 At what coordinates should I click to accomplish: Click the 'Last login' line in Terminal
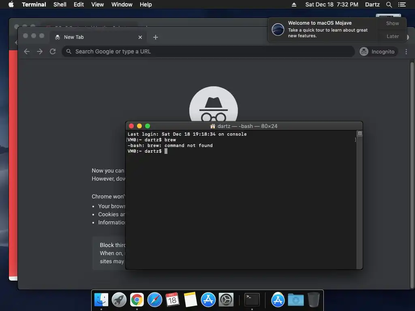(x=187, y=134)
